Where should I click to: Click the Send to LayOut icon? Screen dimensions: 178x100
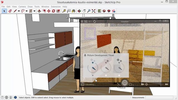(x=114, y=11)
